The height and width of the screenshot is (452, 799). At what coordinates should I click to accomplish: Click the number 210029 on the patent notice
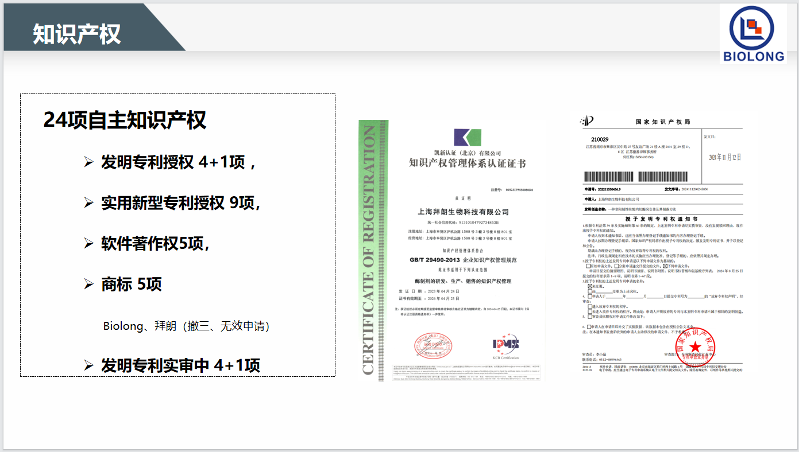tap(600, 139)
